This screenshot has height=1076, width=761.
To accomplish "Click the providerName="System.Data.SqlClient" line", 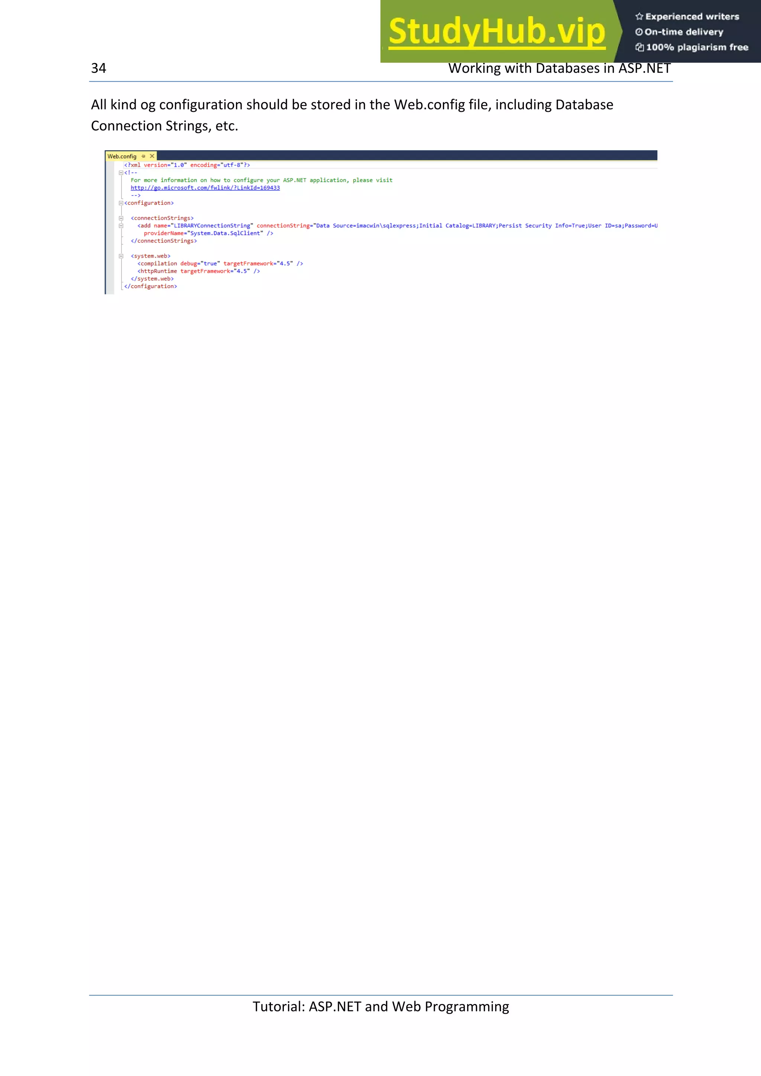I will (208, 234).
